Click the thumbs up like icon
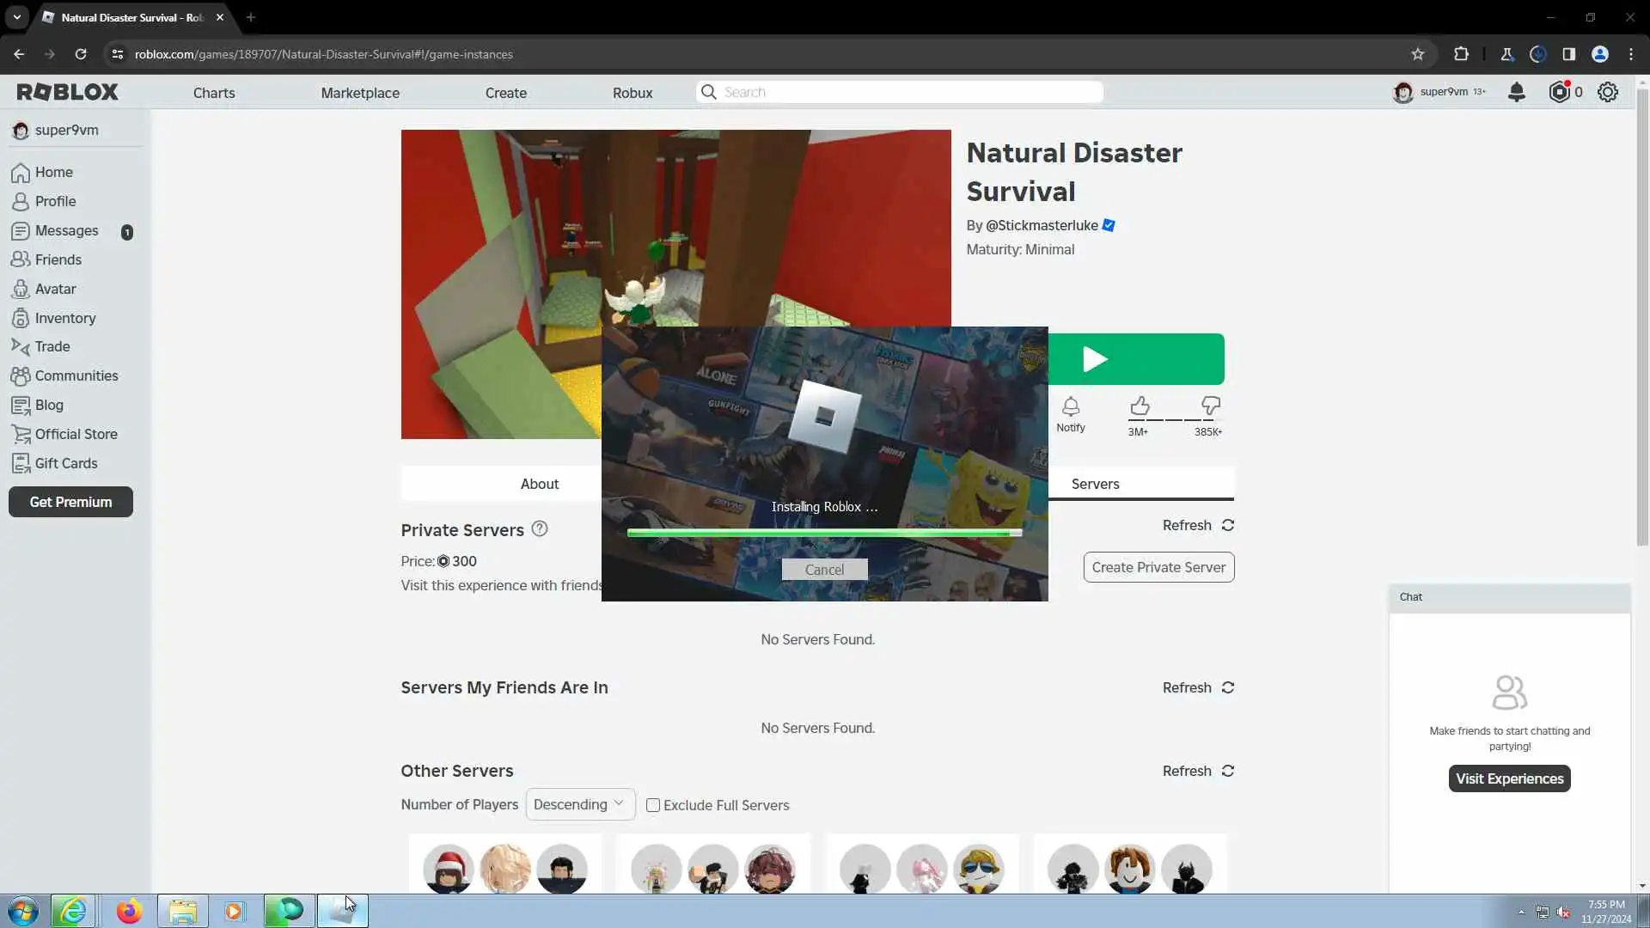1650x928 pixels. (1140, 406)
